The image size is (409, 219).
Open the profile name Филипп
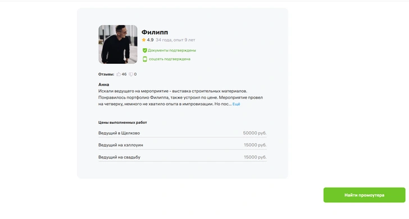(x=154, y=32)
